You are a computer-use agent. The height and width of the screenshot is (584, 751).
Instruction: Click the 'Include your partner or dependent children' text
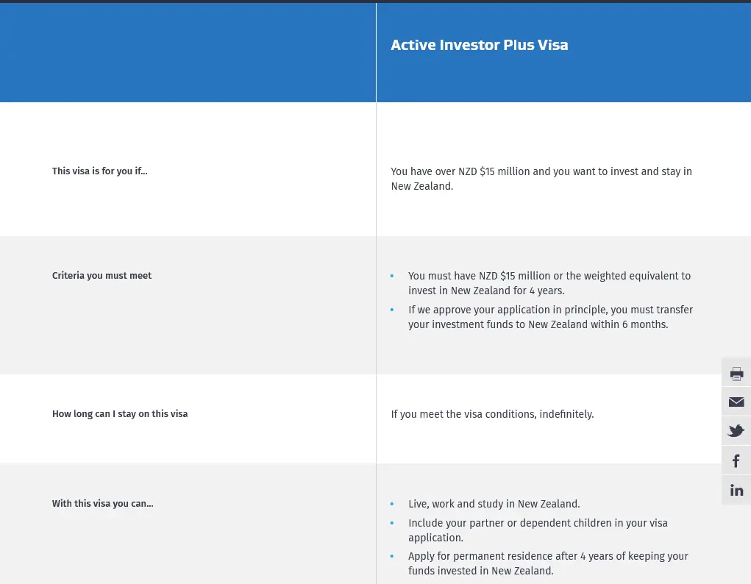[538, 530]
